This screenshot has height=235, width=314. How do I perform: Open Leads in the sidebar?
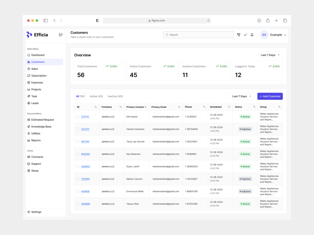click(44, 103)
